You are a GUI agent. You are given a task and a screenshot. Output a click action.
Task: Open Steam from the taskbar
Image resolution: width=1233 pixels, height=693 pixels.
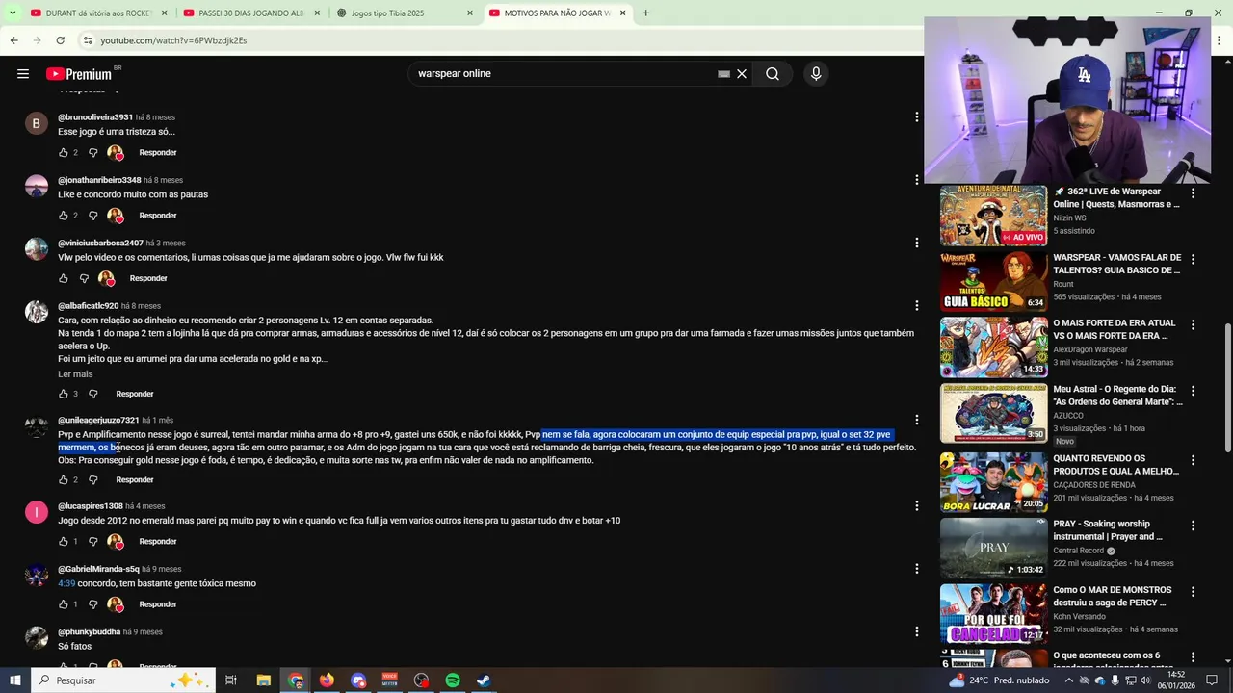click(x=484, y=680)
